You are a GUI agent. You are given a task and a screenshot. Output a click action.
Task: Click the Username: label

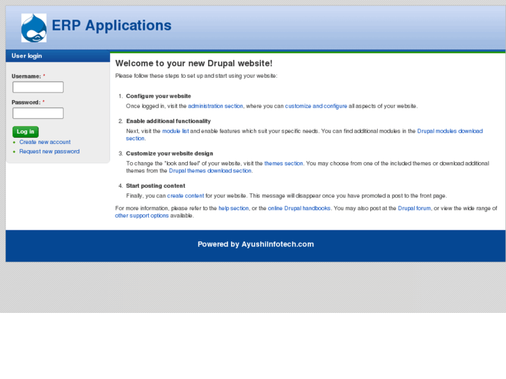(x=26, y=76)
